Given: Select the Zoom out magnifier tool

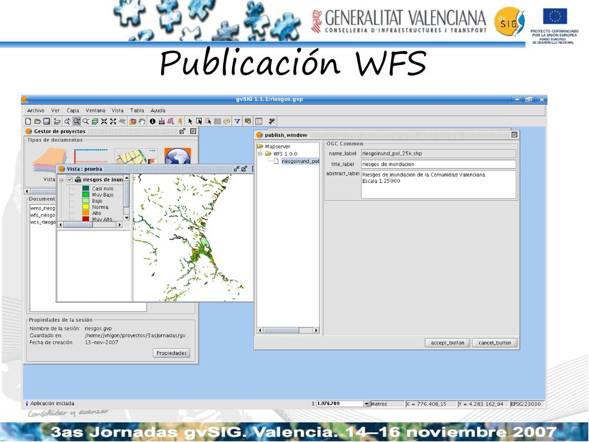Looking at the screenshot, I should click(x=86, y=121).
